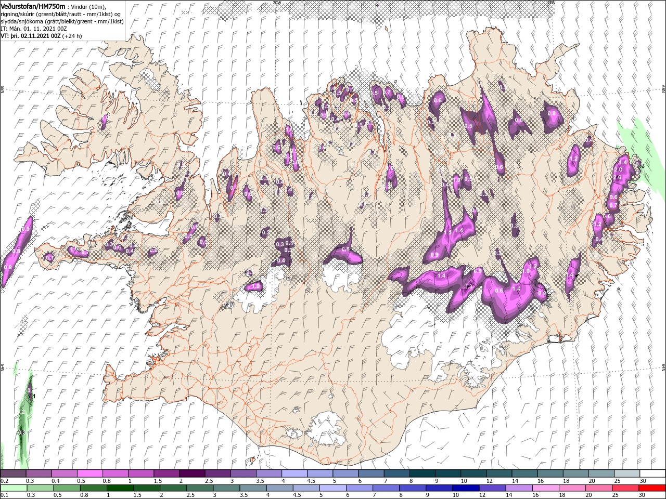Click the light grey swatch between 25 and 30

[627, 474]
